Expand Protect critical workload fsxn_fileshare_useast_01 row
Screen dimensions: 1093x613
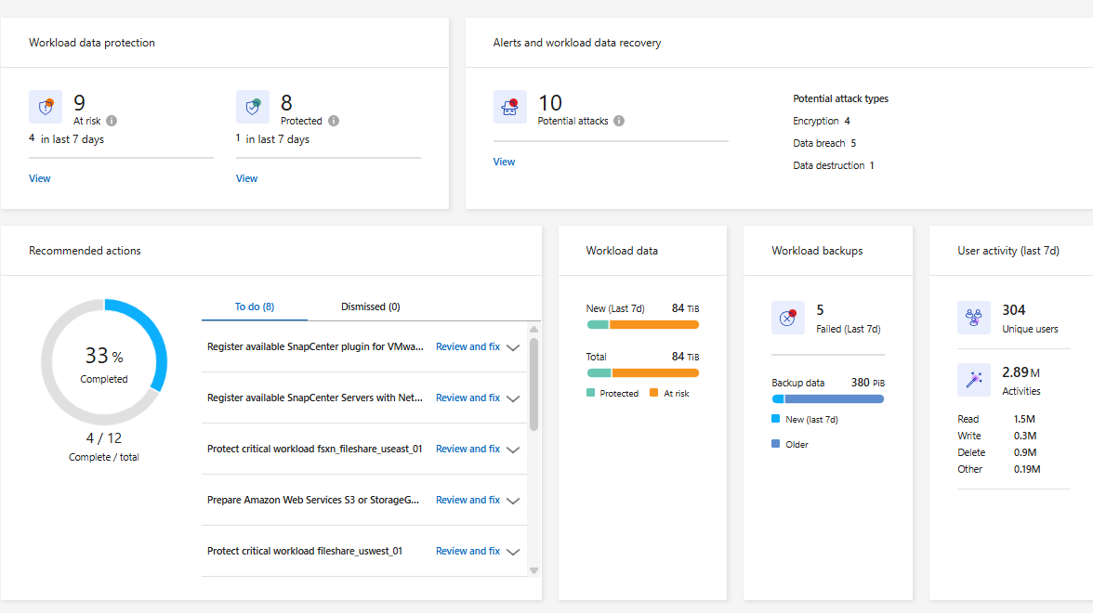pos(513,450)
